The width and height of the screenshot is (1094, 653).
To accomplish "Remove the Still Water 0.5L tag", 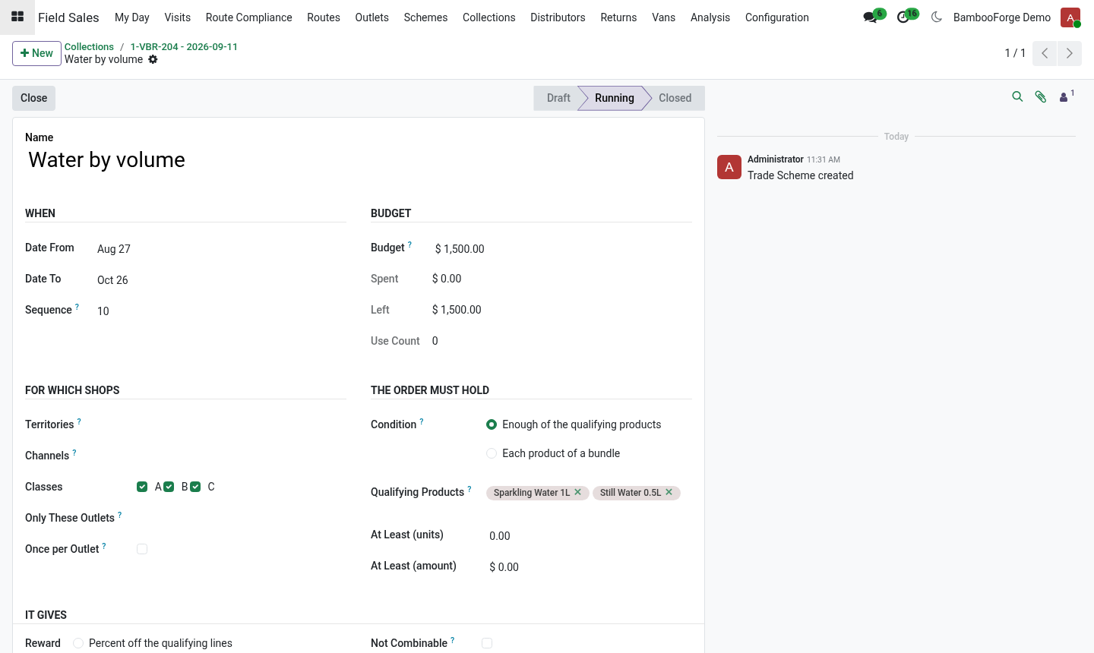I will (x=669, y=492).
